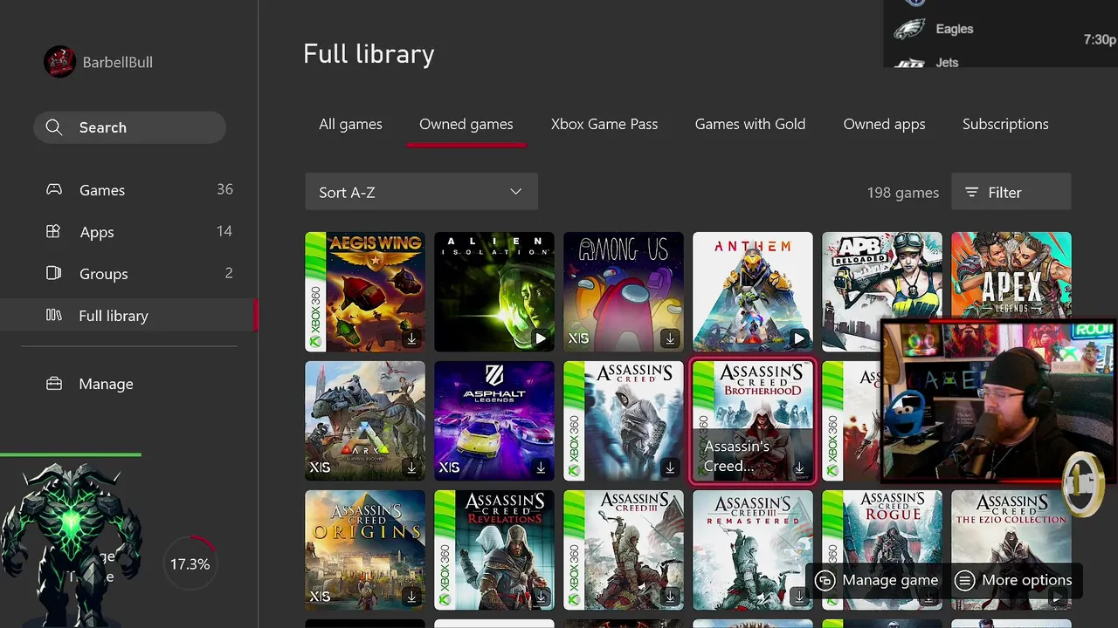The height and width of the screenshot is (628, 1118).
Task: Click download icon on Among Us
Action: point(670,338)
